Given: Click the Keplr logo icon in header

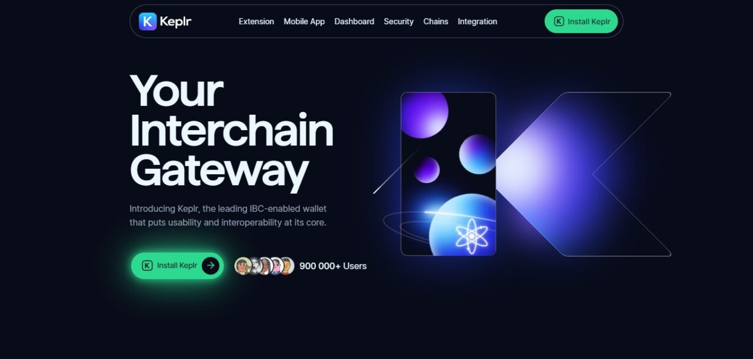Looking at the screenshot, I should coord(148,21).
